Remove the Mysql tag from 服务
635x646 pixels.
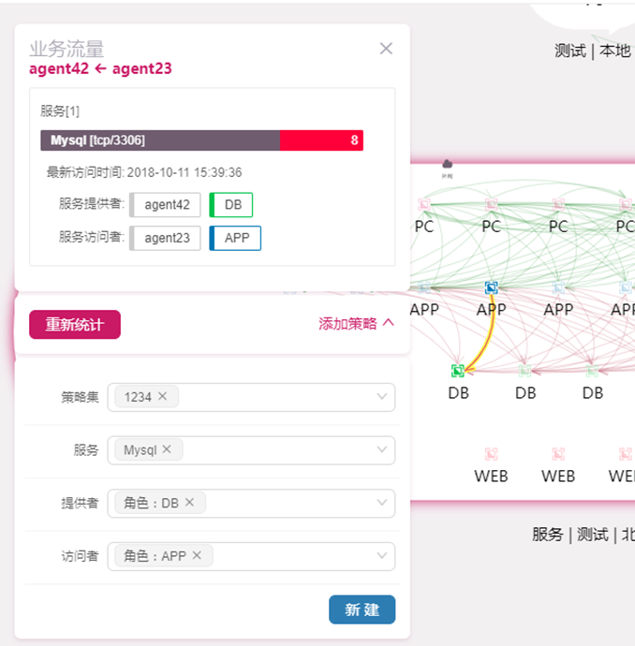[167, 449]
